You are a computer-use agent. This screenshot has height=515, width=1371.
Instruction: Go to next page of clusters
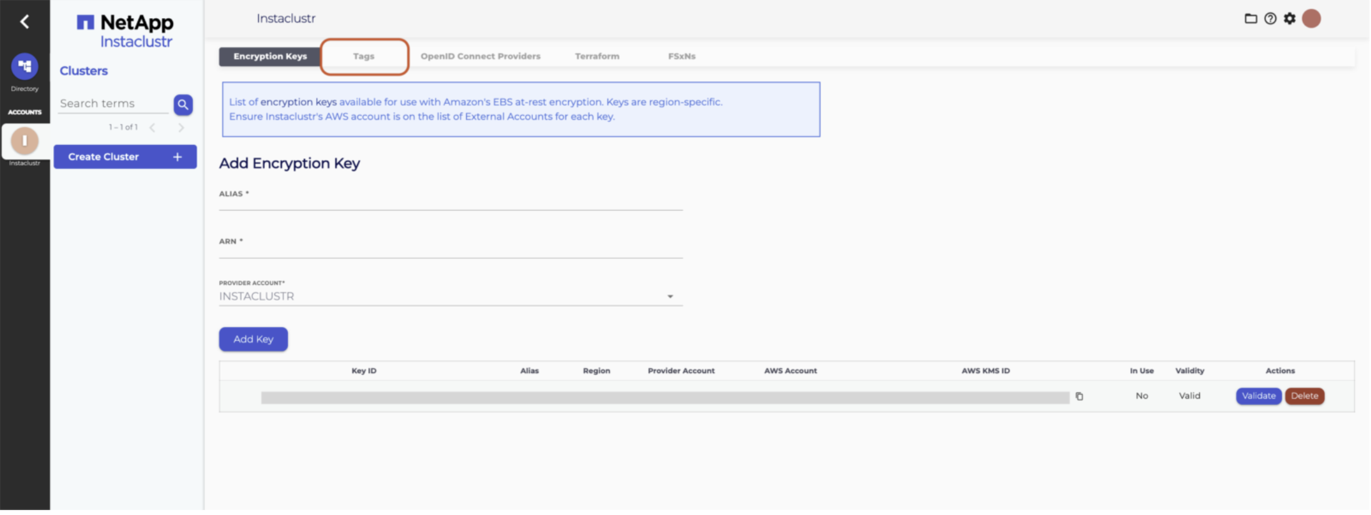tap(181, 127)
